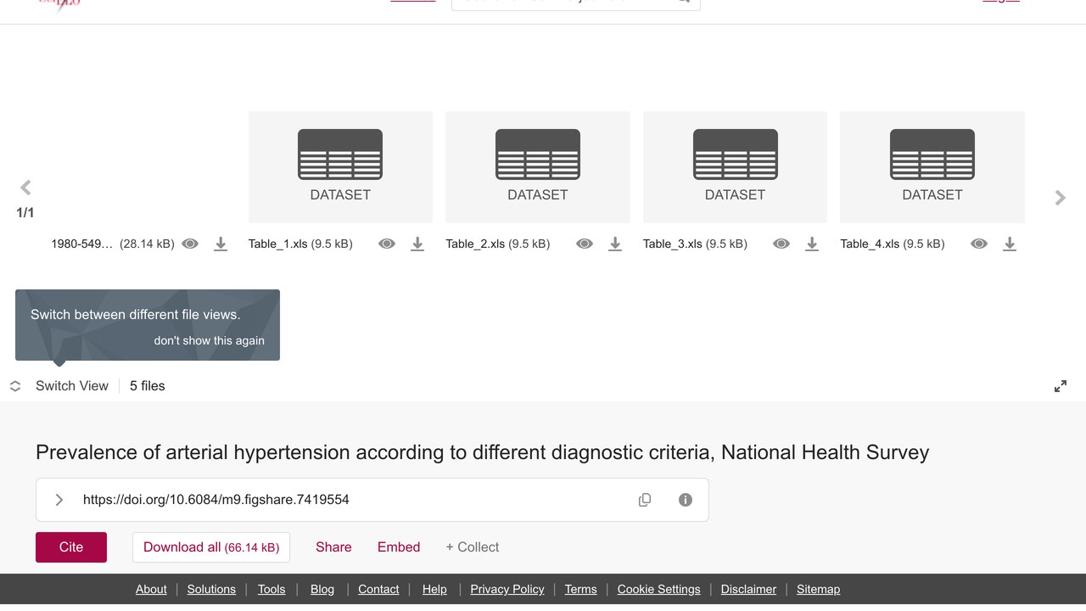The width and height of the screenshot is (1086, 611).
Task: Preview the 1980-549… file with eye icon
Action: point(190,244)
